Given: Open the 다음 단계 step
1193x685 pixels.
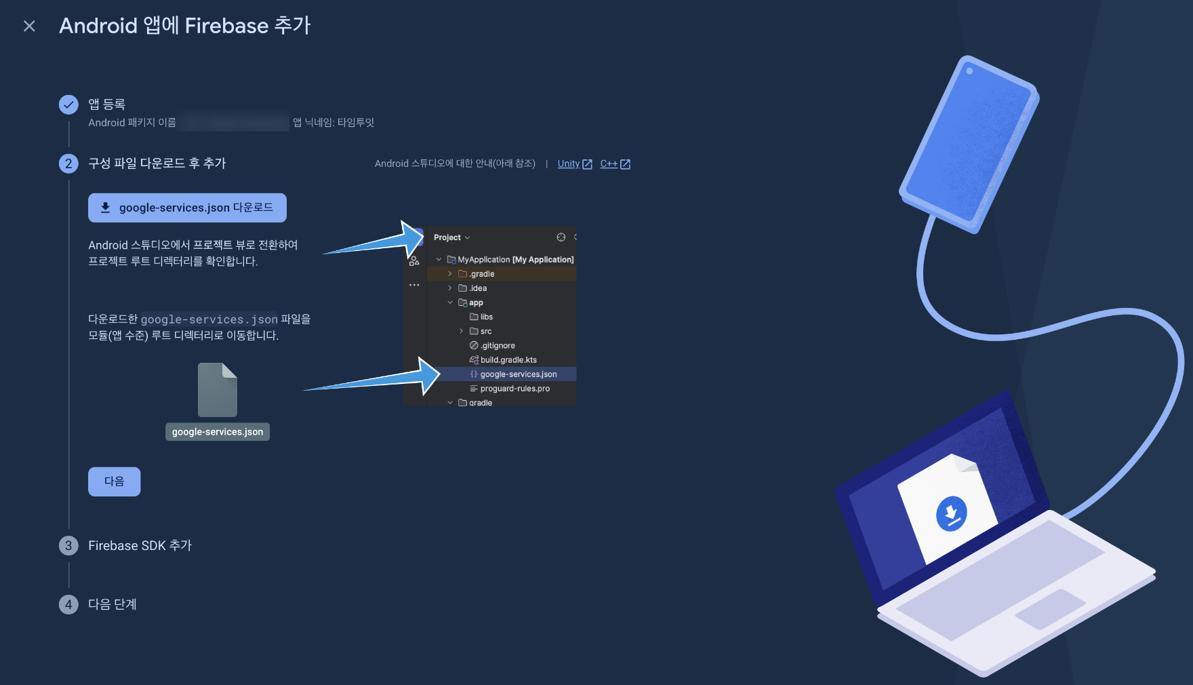Looking at the screenshot, I should coord(113,604).
